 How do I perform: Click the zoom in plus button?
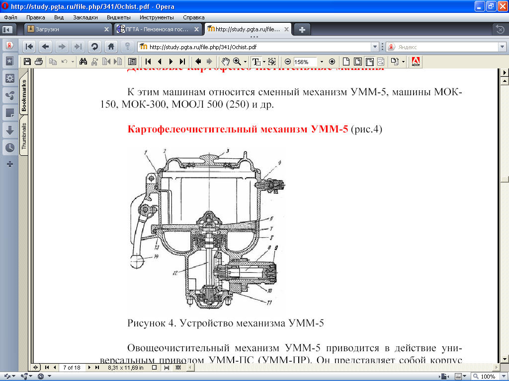point(332,62)
